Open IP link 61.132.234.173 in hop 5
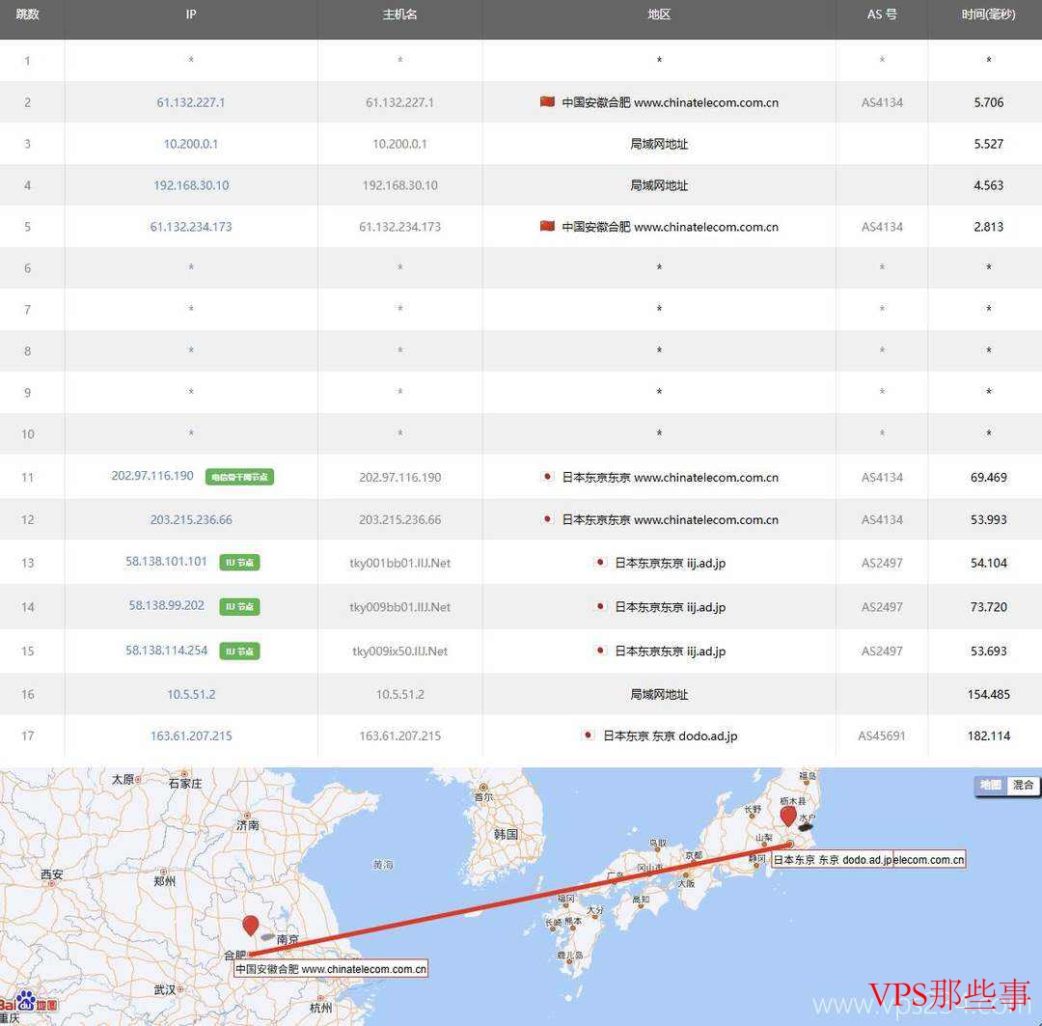 pos(191,227)
